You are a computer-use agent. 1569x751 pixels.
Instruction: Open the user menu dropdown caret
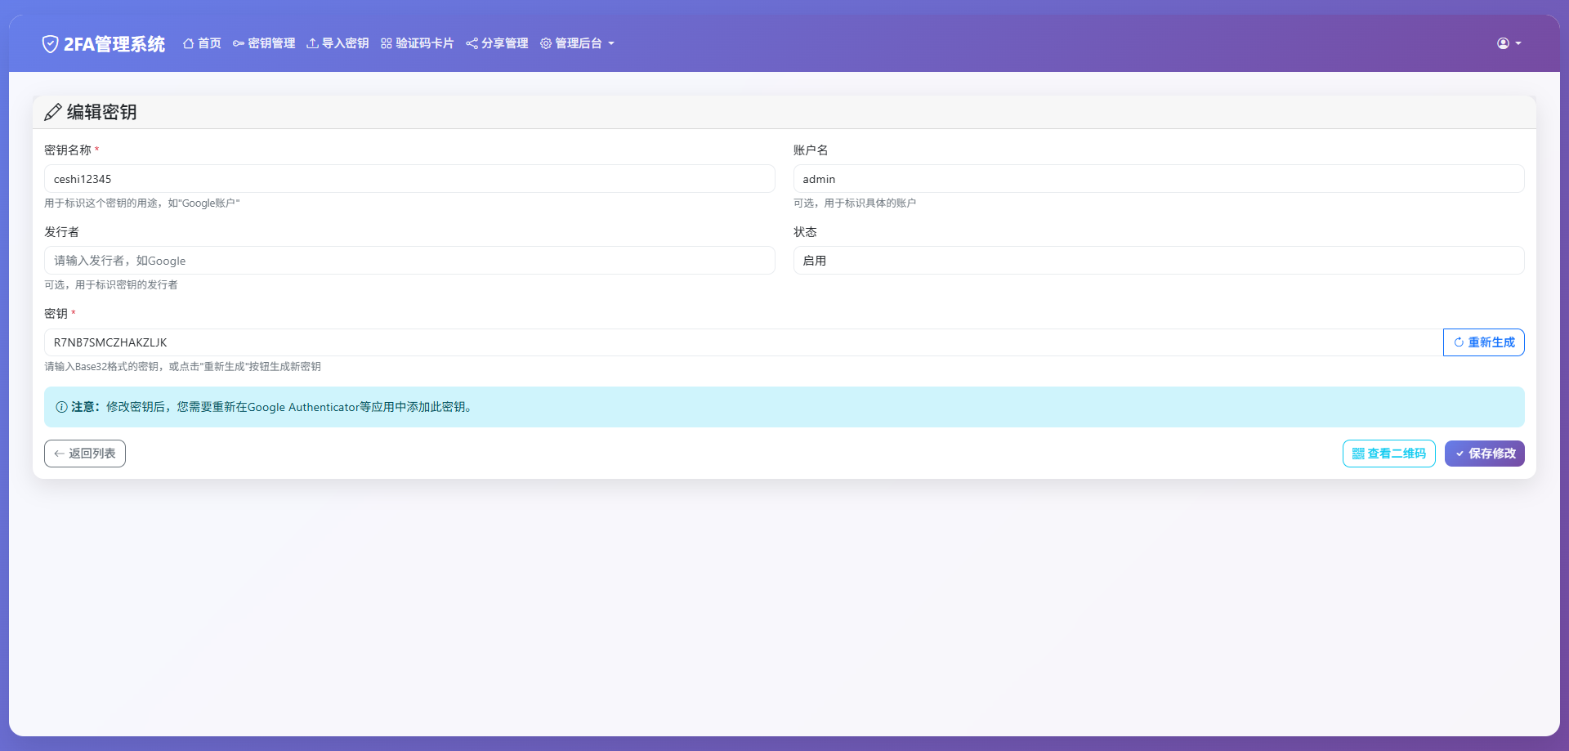pyautogui.click(x=1518, y=43)
